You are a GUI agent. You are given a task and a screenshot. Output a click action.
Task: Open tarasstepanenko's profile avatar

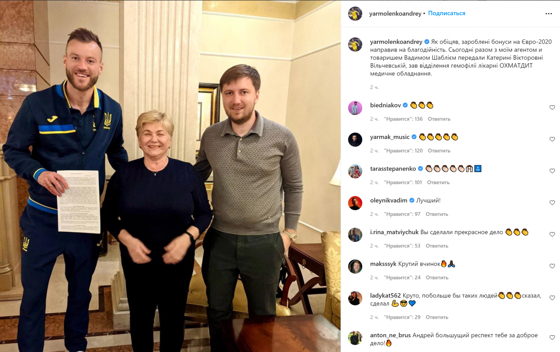[355, 171]
